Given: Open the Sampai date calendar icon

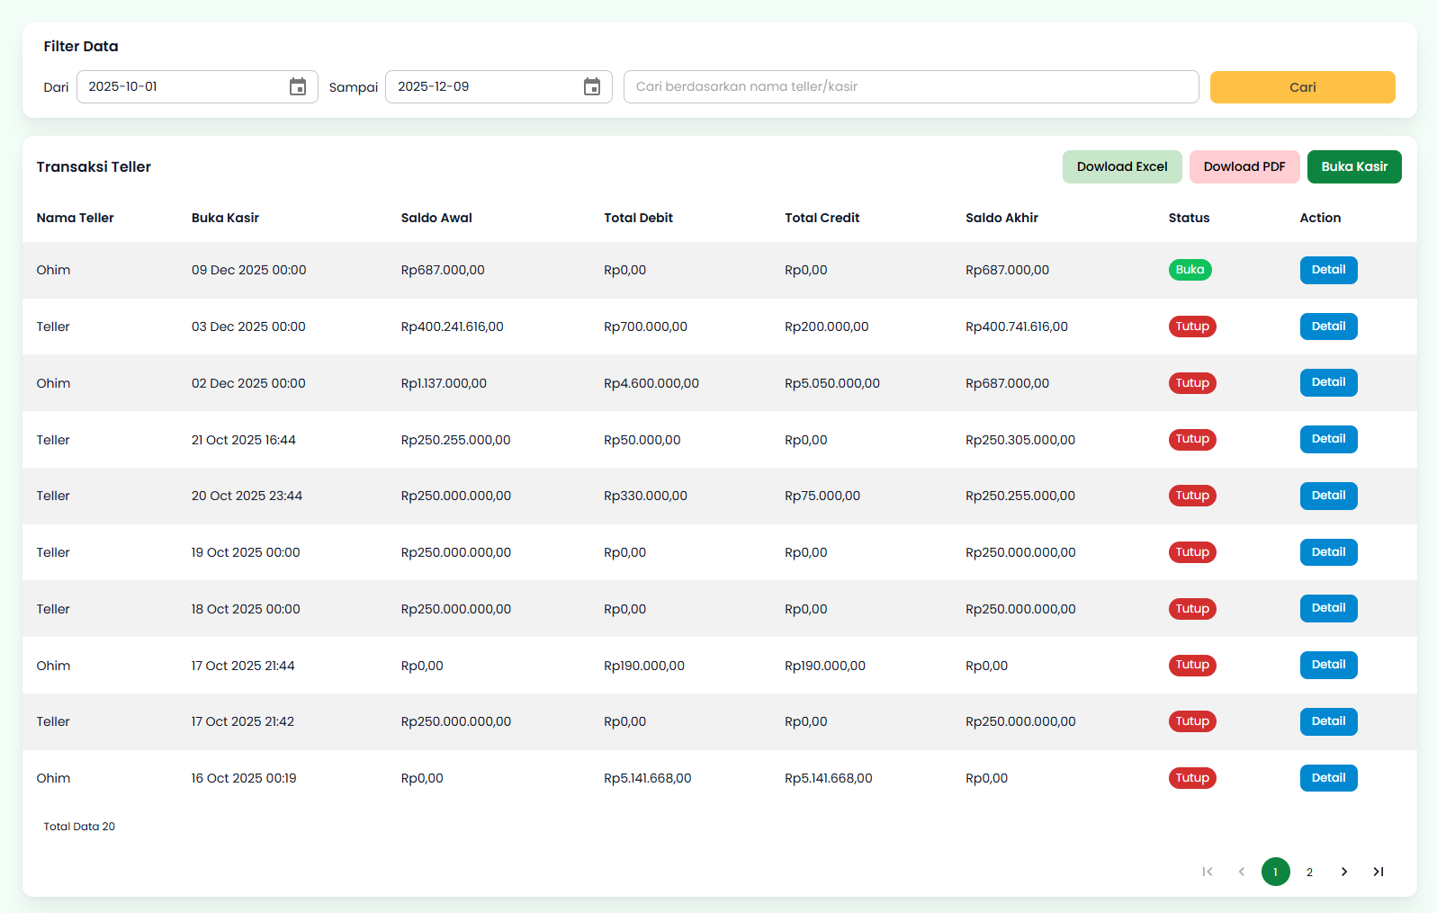Looking at the screenshot, I should [x=592, y=87].
